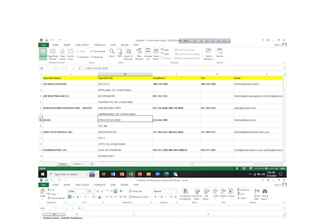Screen dimensions: 325x219
Task: Open the Zoom dialog magnifier
Action: click(112, 53)
